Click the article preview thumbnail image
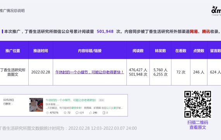The height and width of the screenshot is (140, 221). (x=36, y=105)
